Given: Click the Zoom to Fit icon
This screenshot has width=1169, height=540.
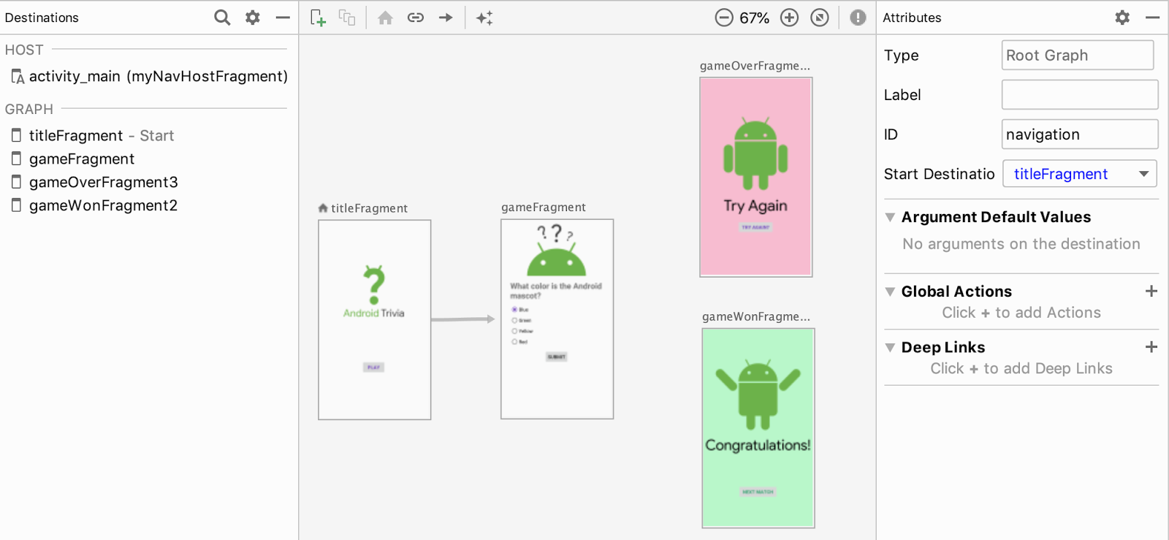Looking at the screenshot, I should pos(820,18).
